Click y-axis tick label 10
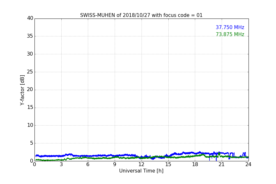276x184 pixels. point(30,125)
